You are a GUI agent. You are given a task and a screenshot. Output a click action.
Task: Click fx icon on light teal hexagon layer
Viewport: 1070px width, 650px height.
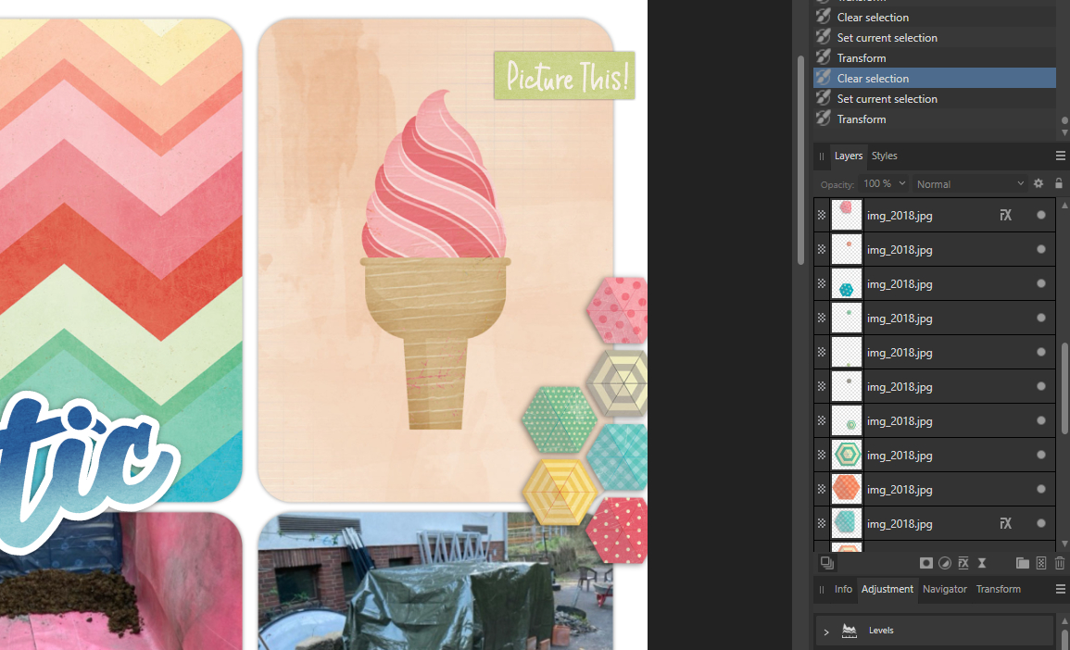click(1006, 524)
